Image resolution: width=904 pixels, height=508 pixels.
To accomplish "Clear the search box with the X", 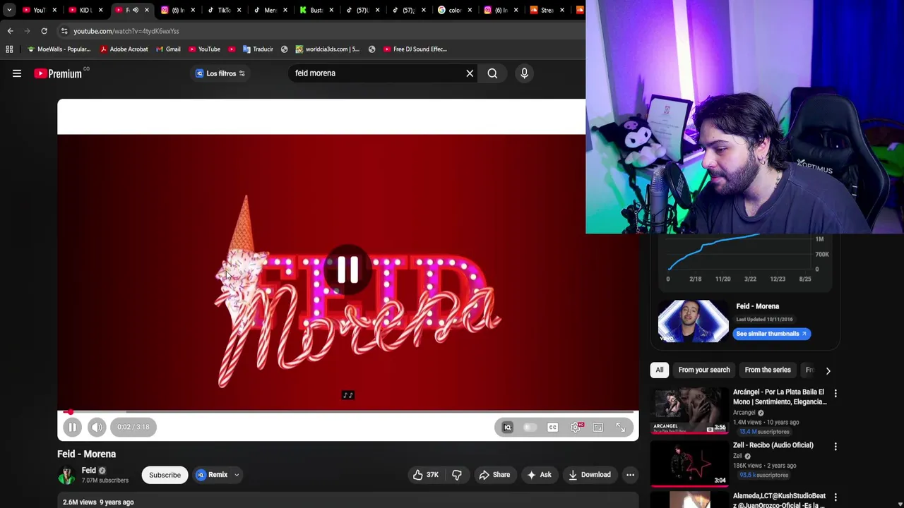I will [470, 73].
